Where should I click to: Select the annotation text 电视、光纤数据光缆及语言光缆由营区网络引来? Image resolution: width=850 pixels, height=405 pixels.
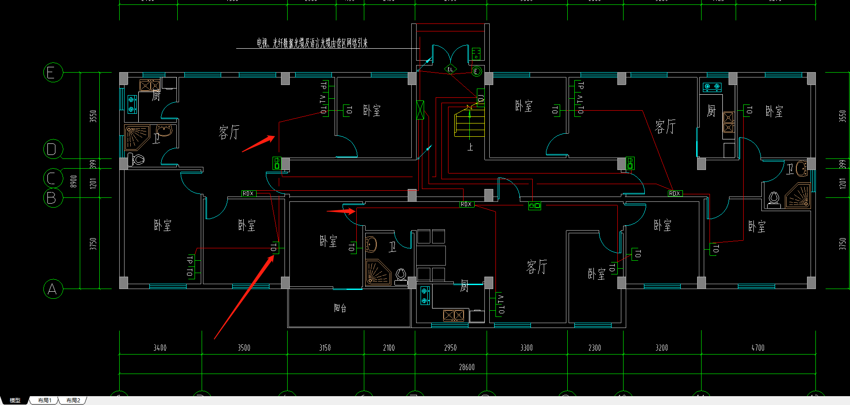click(312, 43)
